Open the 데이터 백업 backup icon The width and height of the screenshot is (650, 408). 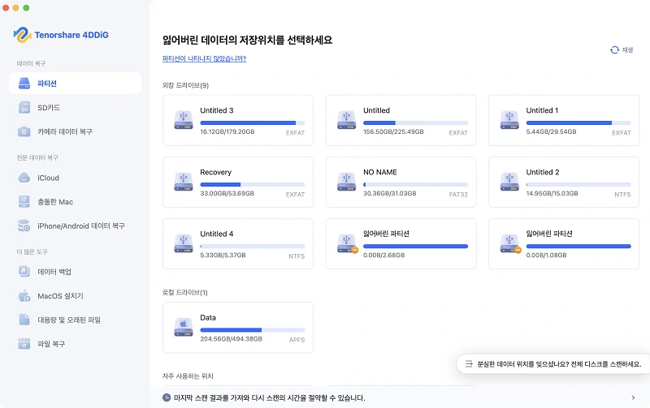[24, 272]
